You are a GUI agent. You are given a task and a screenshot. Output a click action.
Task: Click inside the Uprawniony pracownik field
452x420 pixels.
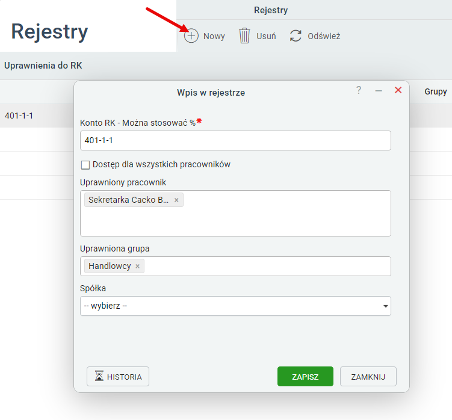pyautogui.click(x=235, y=214)
